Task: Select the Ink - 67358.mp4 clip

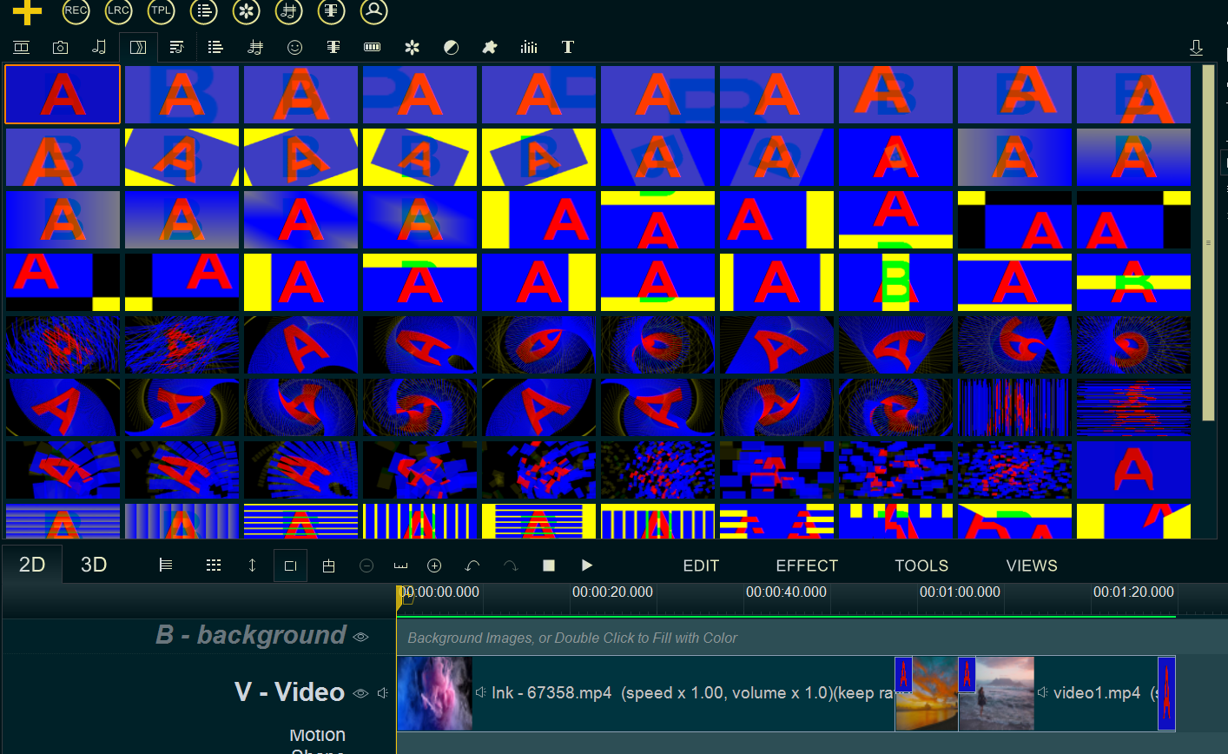Action: pos(645,693)
